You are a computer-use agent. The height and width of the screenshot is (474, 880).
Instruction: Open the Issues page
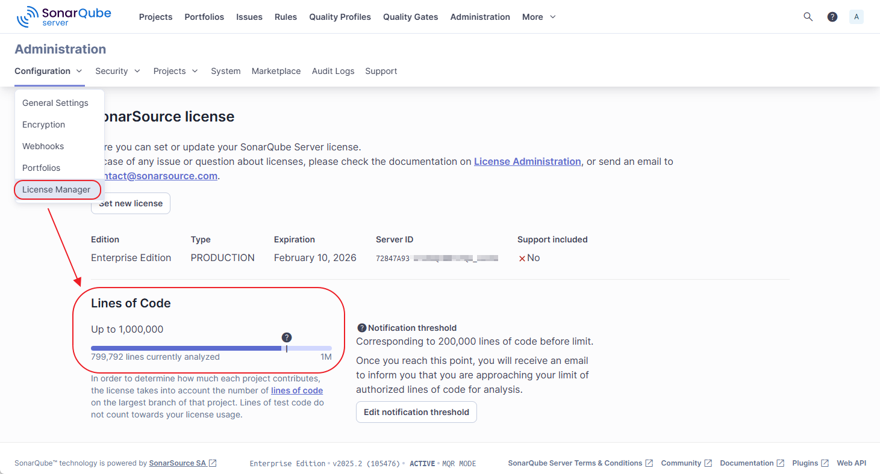point(249,17)
